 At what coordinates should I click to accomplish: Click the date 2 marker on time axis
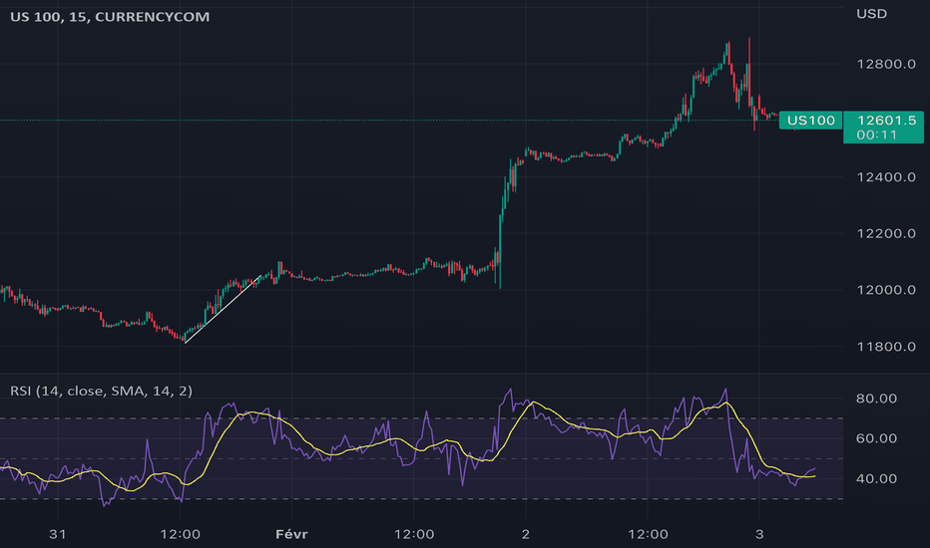click(526, 534)
